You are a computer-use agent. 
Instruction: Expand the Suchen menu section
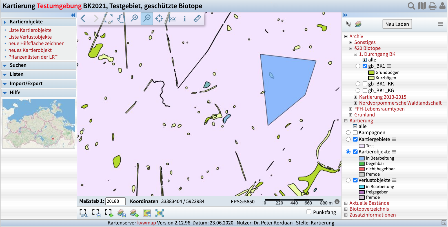[x=18, y=65]
